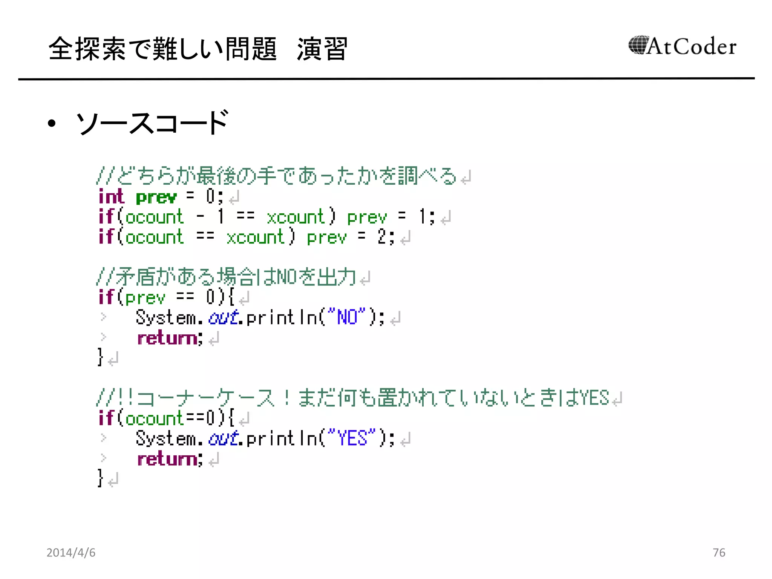Click the println("NO") statement
The height and width of the screenshot is (579, 772).
click(260, 317)
